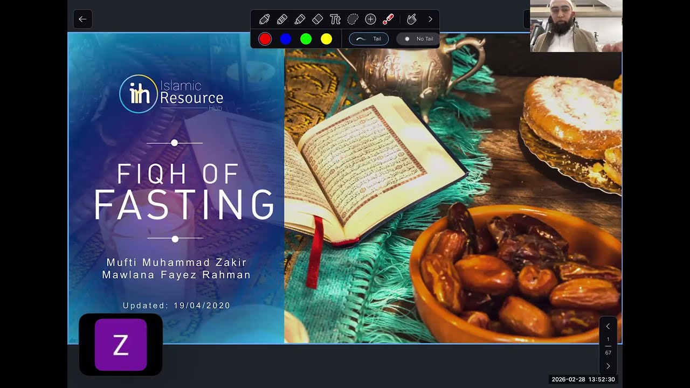This screenshot has height=388, width=690.
Task: Go back with the left arrow button
Action: point(82,19)
